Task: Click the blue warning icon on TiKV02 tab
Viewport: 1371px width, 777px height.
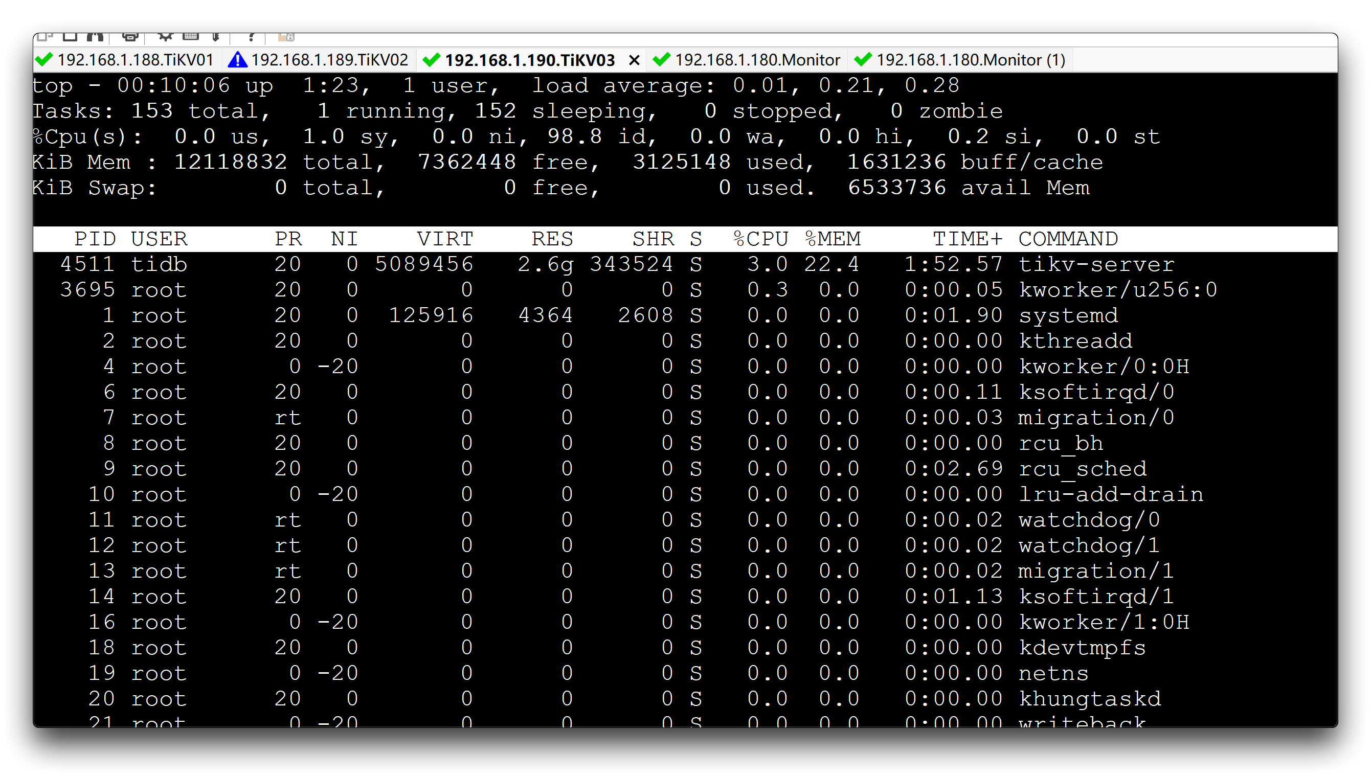Action: pyautogui.click(x=237, y=60)
